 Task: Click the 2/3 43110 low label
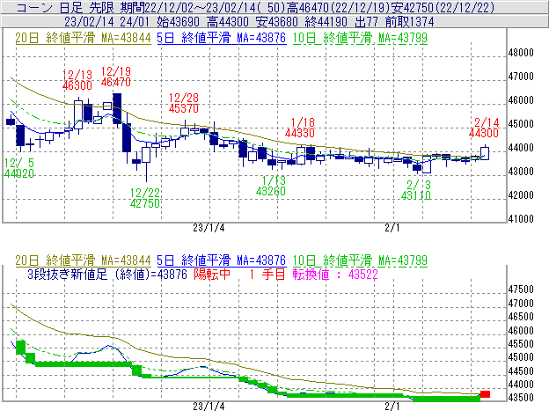coord(416,190)
